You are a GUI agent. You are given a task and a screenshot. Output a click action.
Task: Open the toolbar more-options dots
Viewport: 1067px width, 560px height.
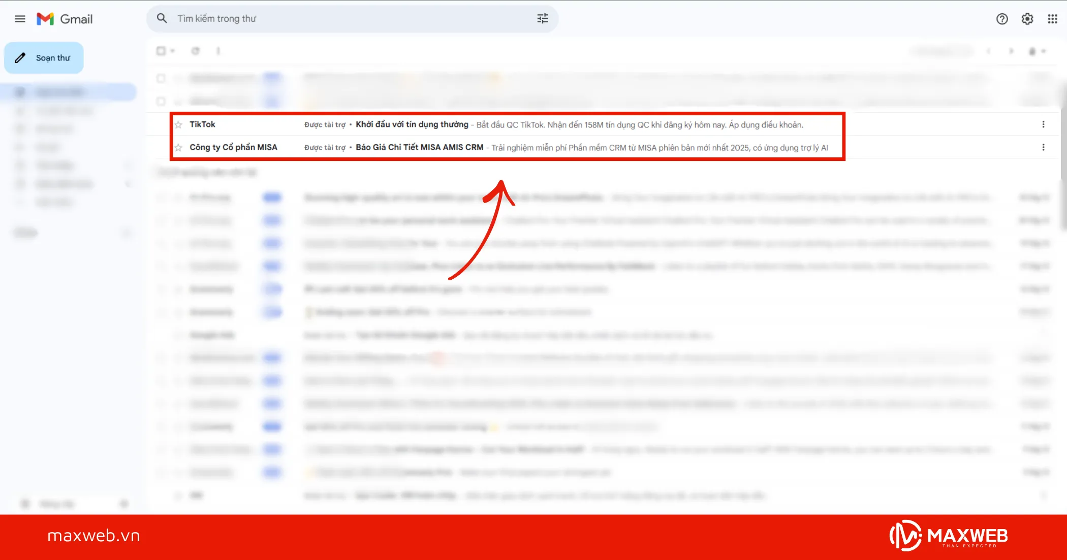[x=218, y=51]
